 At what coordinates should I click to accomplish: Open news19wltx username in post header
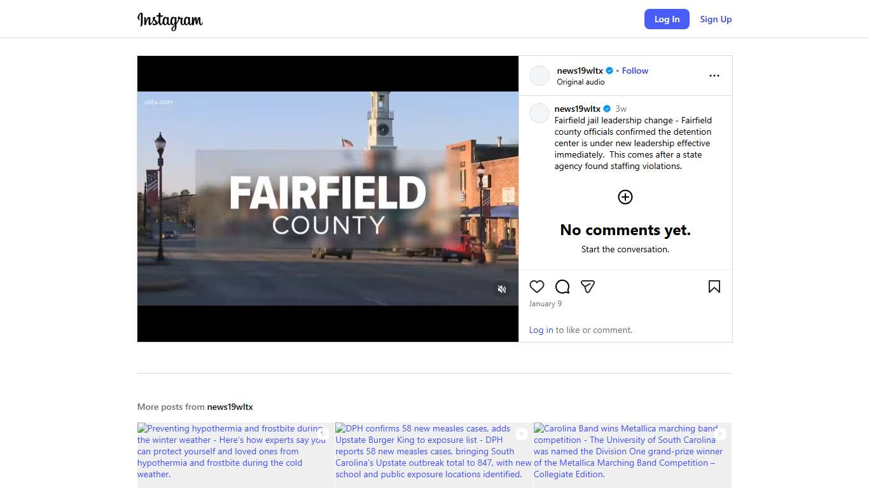(580, 71)
